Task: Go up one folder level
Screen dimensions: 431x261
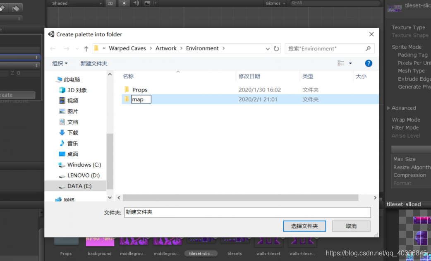Action: click(86, 49)
